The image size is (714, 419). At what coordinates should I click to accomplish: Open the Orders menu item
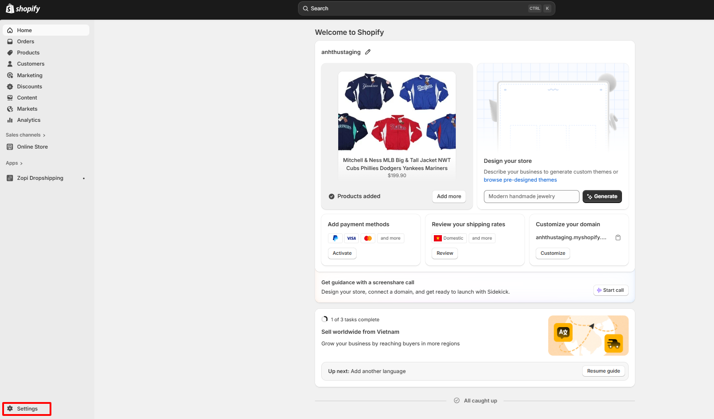tap(25, 41)
